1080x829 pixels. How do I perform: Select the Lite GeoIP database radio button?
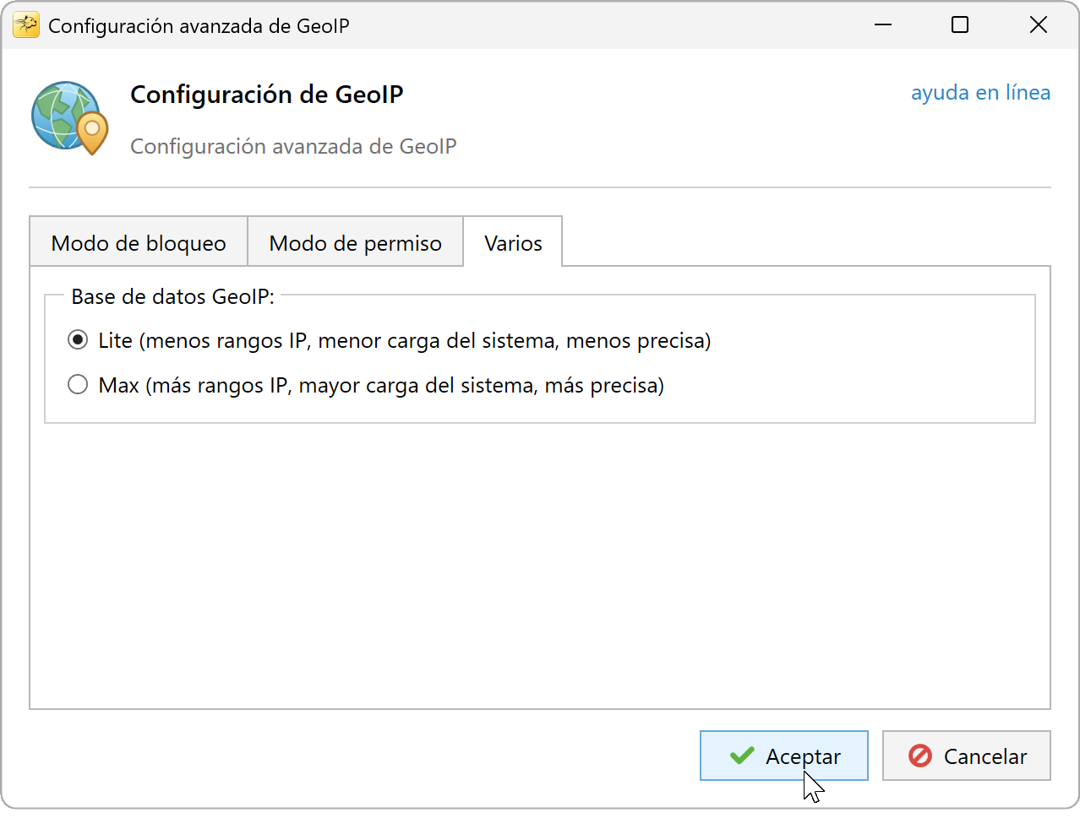click(x=78, y=340)
